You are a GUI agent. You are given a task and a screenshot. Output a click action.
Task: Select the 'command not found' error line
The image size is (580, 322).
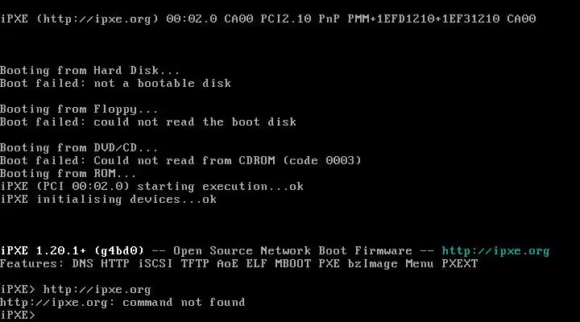(x=122, y=303)
